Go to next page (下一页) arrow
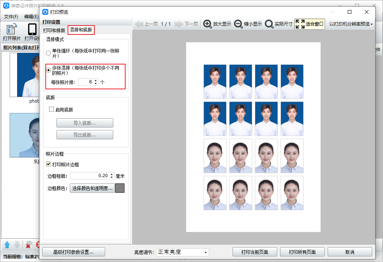Screen dimensions: 383x262 click(179, 24)
